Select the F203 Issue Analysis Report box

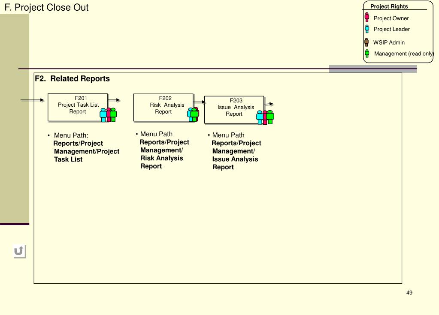234,110
